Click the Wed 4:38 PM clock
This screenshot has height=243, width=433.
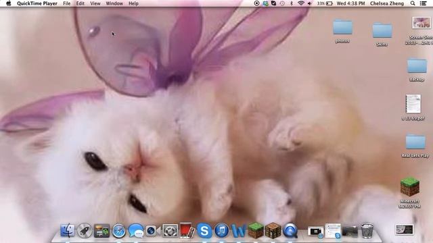pos(350,3)
